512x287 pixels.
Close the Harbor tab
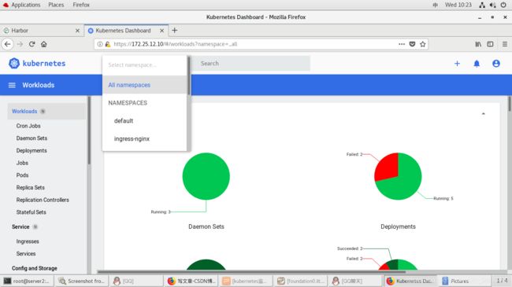77,31
